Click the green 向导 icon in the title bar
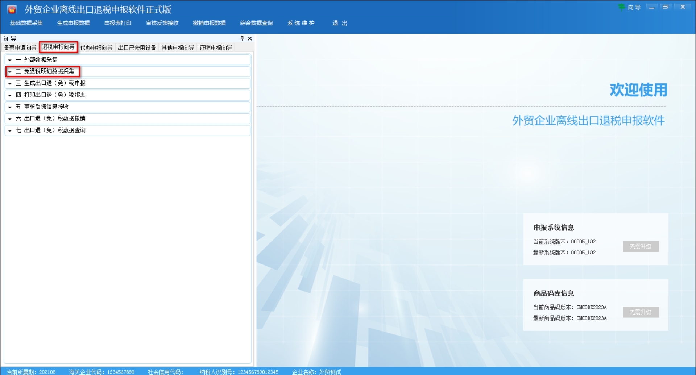 point(622,7)
